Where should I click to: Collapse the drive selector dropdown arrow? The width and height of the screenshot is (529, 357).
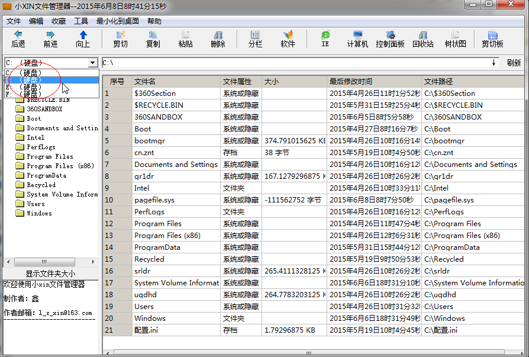92,63
